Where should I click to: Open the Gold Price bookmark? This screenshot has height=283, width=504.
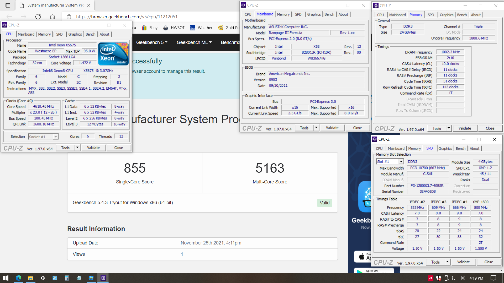(229, 28)
